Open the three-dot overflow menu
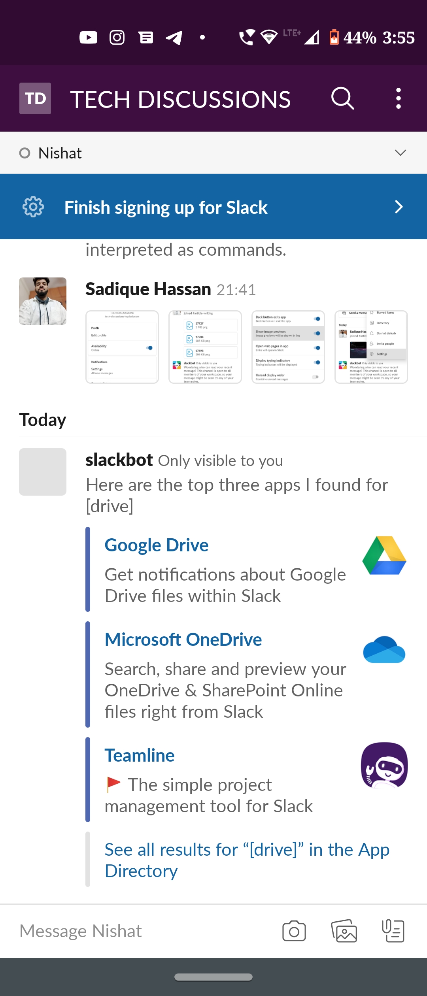Viewport: 427px width, 996px height. click(398, 98)
